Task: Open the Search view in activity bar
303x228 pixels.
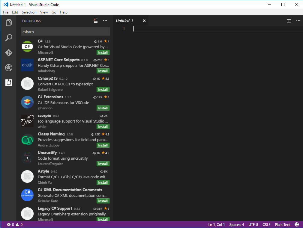Action: click(x=9, y=38)
